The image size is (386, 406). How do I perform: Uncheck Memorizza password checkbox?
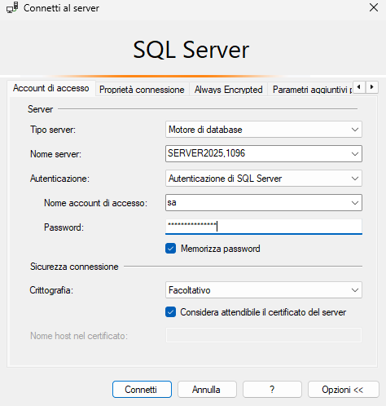[170, 249]
